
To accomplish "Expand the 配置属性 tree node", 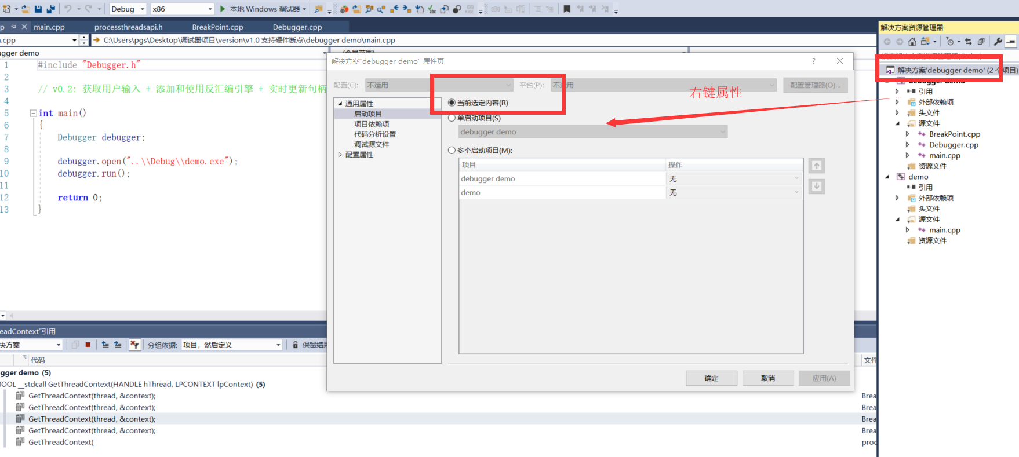I will pyautogui.click(x=340, y=155).
